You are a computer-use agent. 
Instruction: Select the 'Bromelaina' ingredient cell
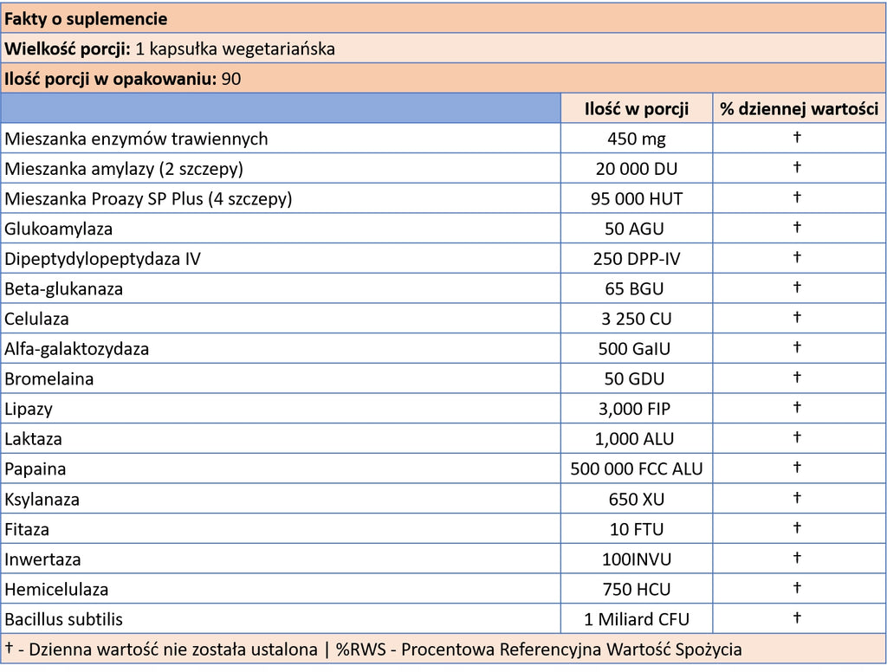point(281,378)
